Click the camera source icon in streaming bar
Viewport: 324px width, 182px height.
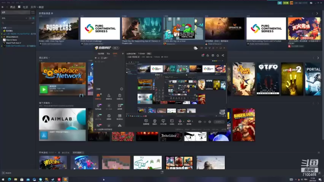(155, 122)
